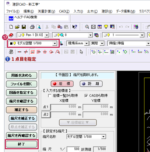
Task: Expand the モデル空間 1/500 toolbar dropdown
Action: tap(55, 43)
